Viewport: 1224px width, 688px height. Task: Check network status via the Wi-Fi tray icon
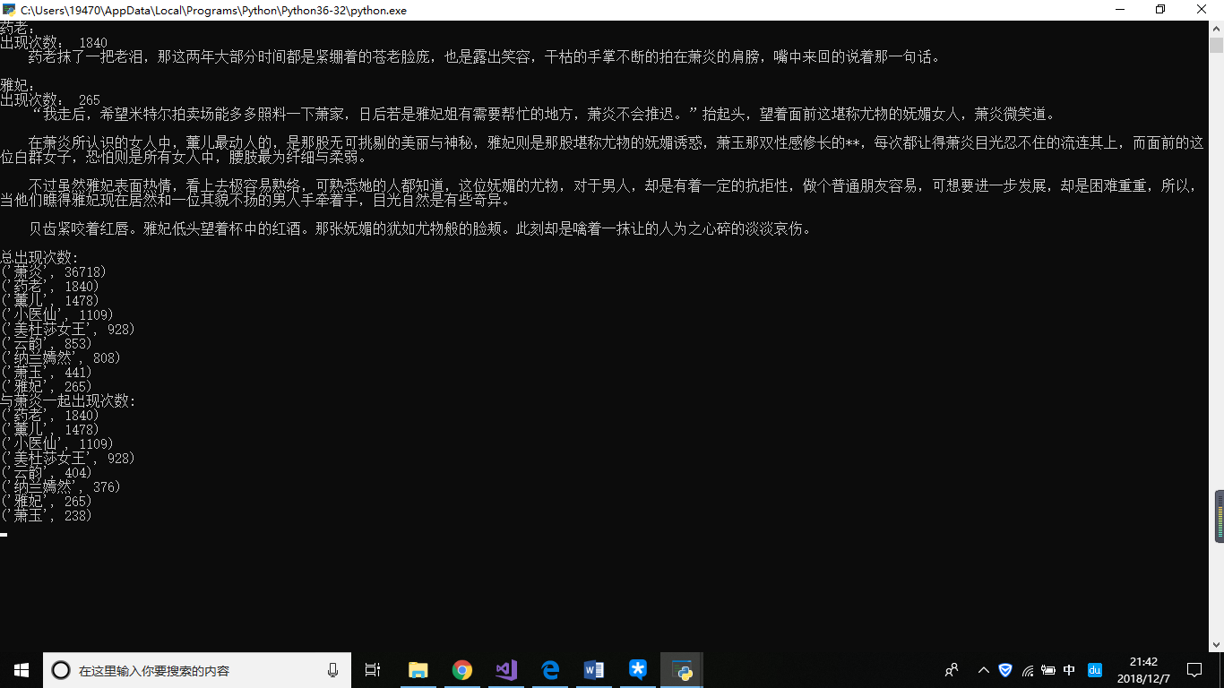(x=1027, y=669)
